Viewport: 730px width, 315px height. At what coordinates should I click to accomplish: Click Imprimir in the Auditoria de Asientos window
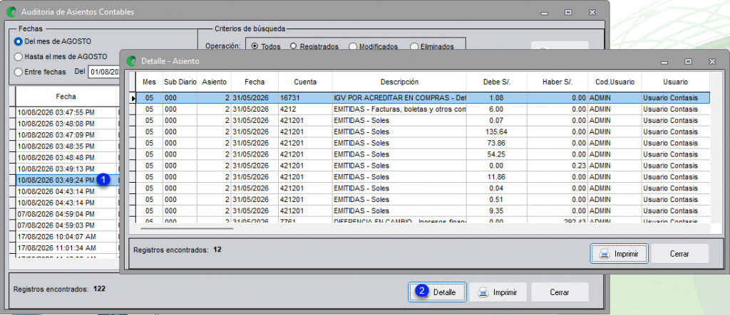497,292
